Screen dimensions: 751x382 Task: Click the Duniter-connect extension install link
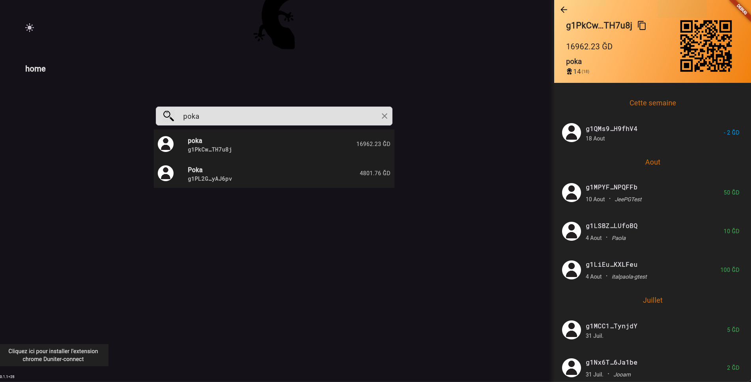click(53, 355)
